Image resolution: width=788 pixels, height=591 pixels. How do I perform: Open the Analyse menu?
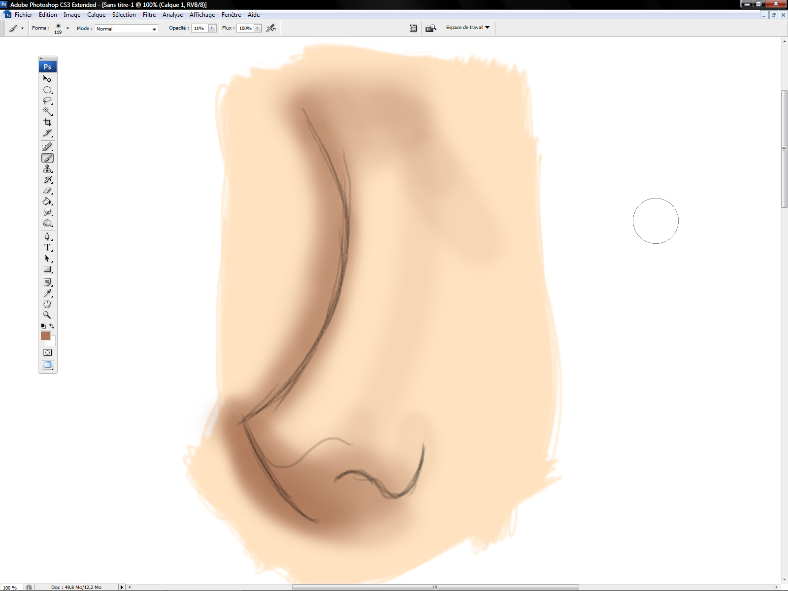click(172, 15)
